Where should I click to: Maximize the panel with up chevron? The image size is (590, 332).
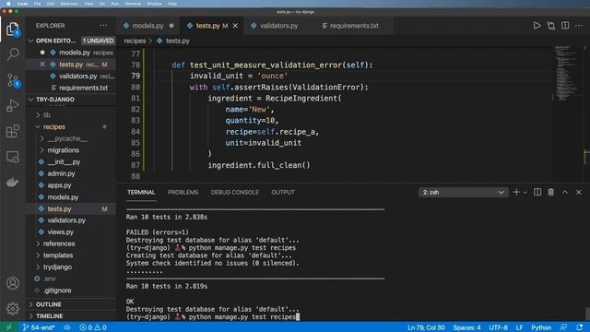pyautogui.click(x=565, y=193)
